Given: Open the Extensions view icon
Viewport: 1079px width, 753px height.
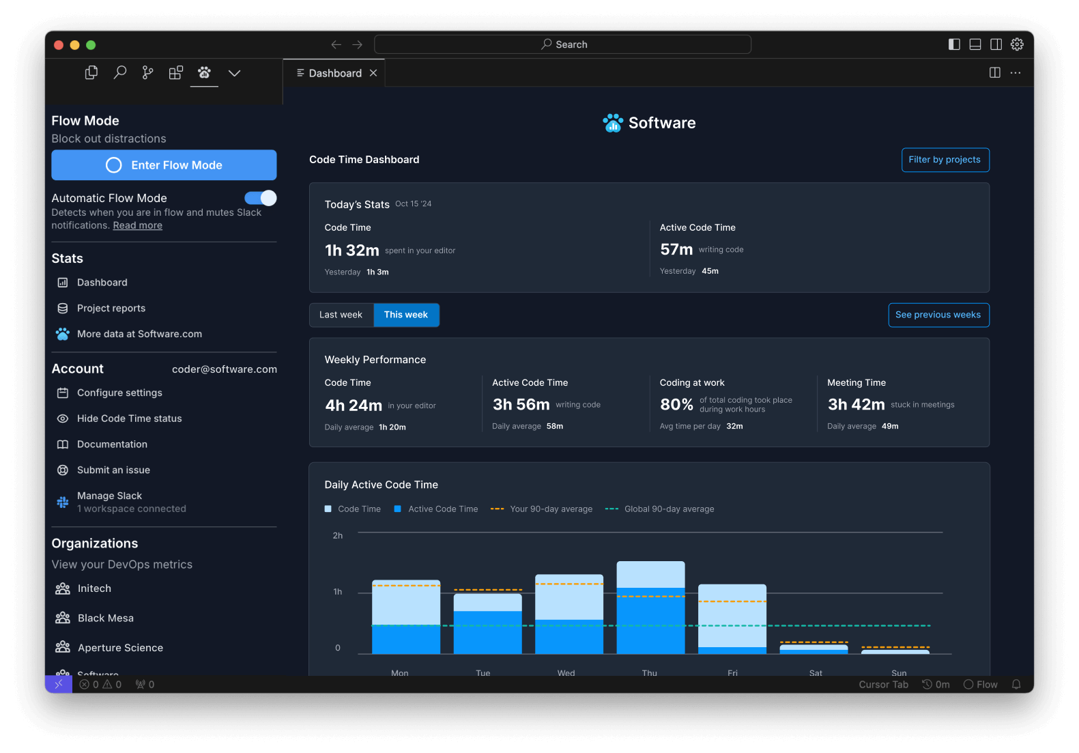Looking at the screenshot, I should click(176, 73).
